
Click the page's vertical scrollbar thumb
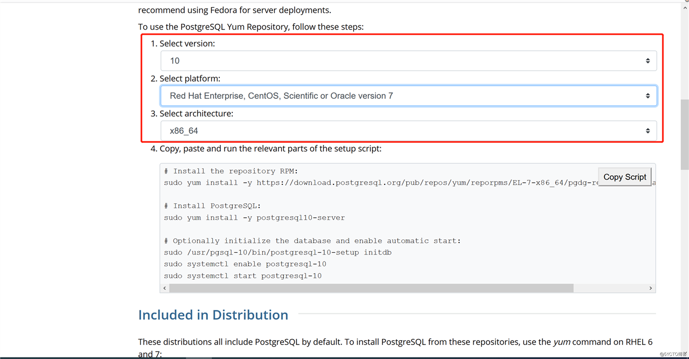pyautogui.click(x=685, y=135)
